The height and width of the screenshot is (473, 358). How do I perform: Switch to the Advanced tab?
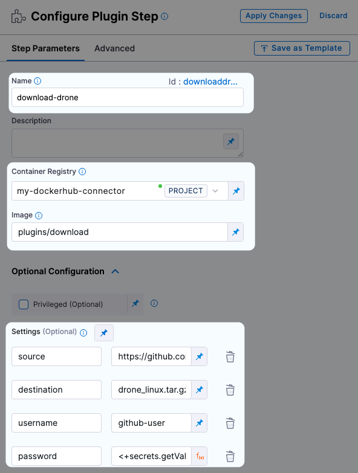coord(115,48)
